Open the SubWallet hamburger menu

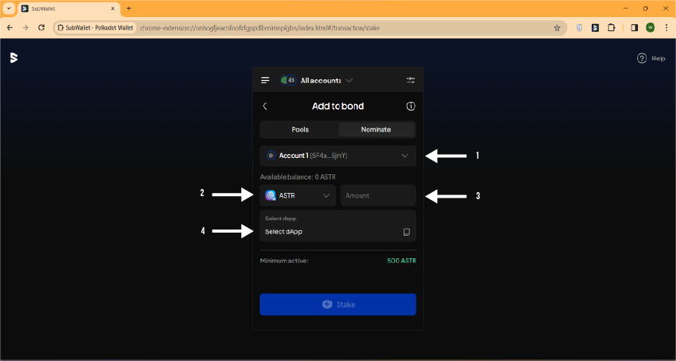tap(265, 80)
